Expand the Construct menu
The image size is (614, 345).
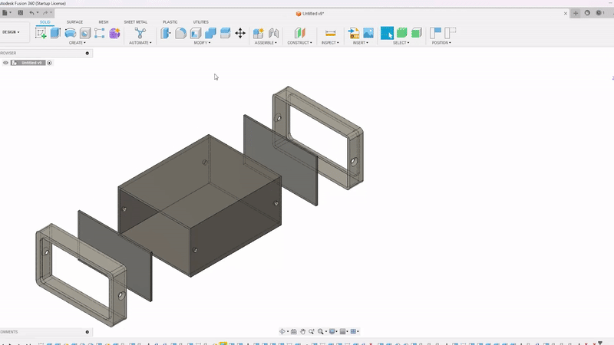(299, 43)
